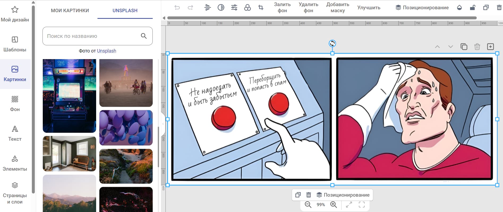This screenshot has width=503, height=212.
Task: Open the color effects circles icon
Action: tap(248, 8)
